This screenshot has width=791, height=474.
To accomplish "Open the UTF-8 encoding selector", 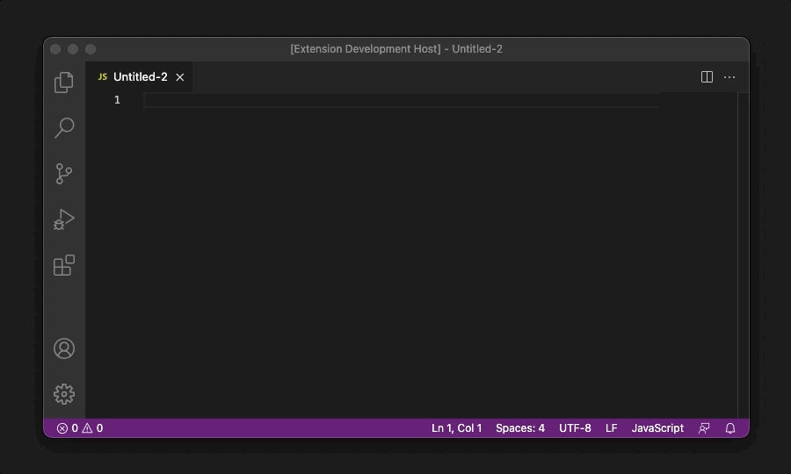I will click(575, 428).
